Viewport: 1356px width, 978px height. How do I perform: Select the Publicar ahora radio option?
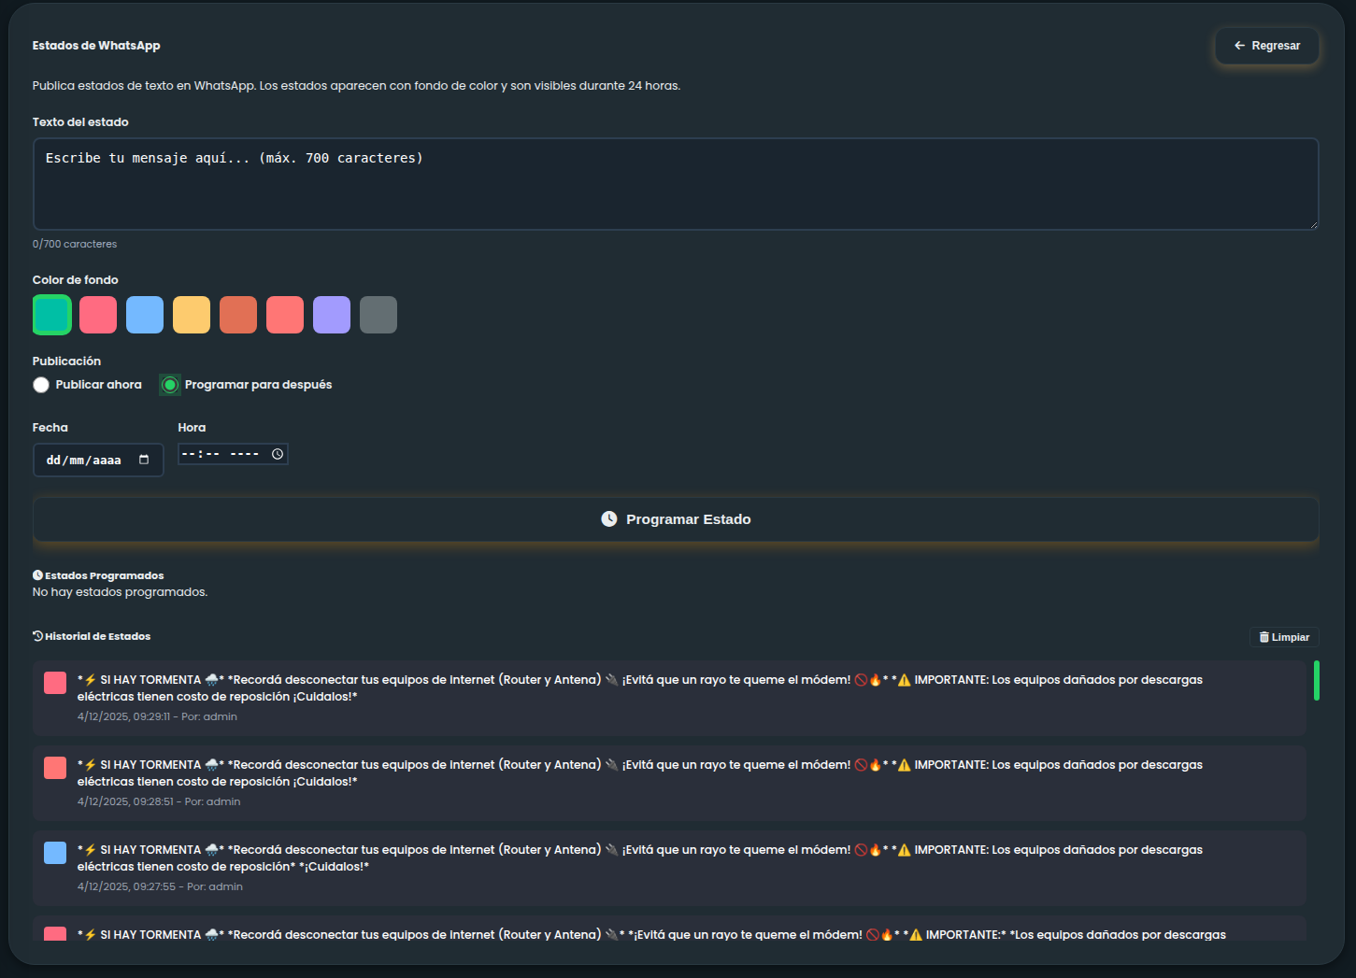[41, 385]
